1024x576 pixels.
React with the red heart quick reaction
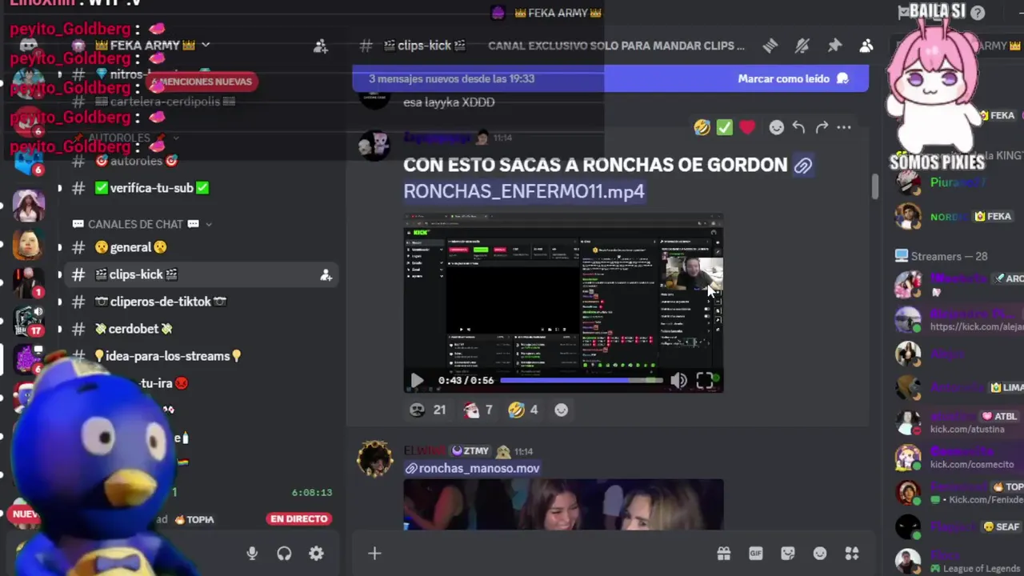pyautogui.click(x=747, y=127)
